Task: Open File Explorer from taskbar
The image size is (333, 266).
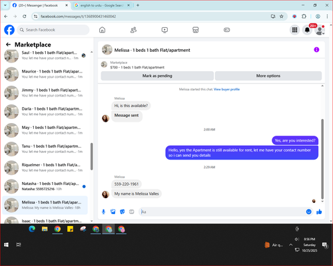Action: tap(45, 229)
